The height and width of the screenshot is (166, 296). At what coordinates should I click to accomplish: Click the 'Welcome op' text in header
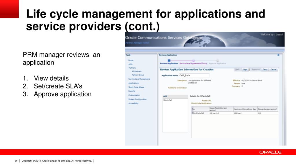267,35
